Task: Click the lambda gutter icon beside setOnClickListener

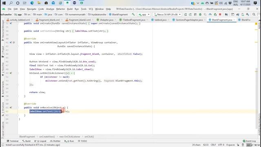Action: click(11, 73)
